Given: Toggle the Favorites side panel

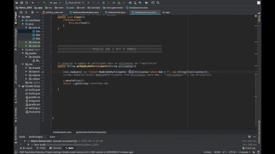Looking at the screenshot, I should pyautogui.click(x=16, y=115).
